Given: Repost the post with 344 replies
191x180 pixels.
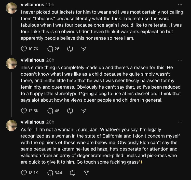Looking at the screenshot, I should click(x=73, y=173).
